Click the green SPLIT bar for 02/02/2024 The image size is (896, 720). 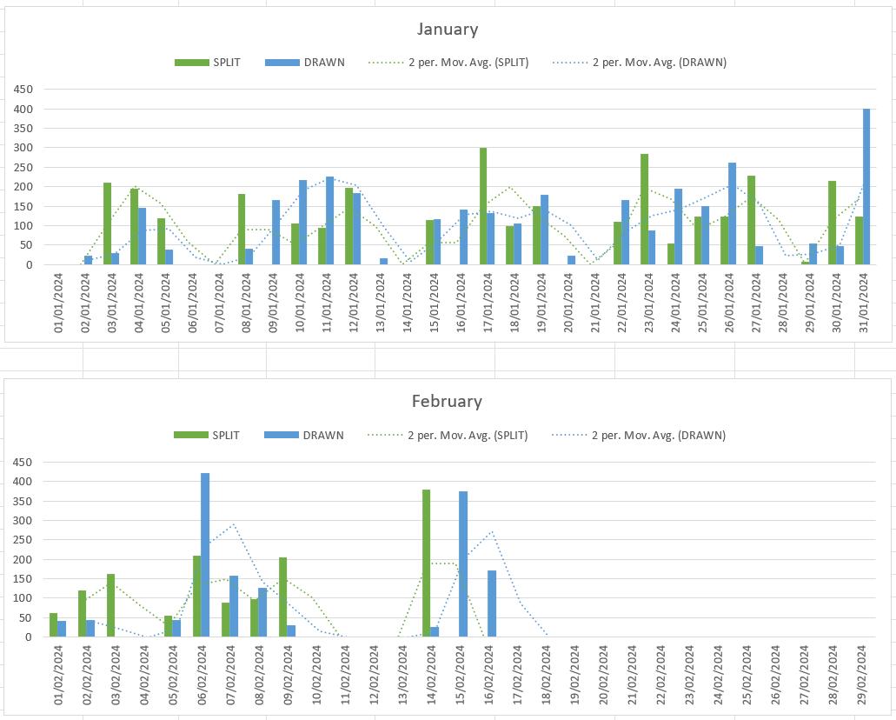83,614
